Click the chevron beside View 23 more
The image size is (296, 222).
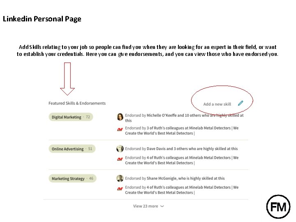tap(162, 206)
